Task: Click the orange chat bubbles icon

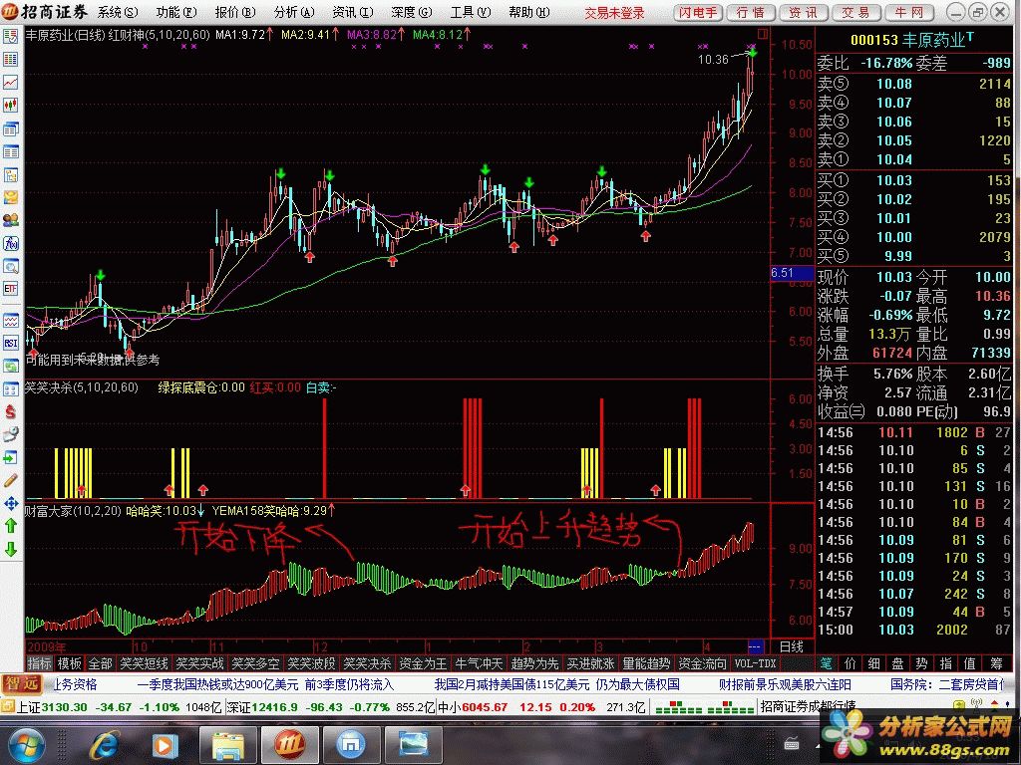Action: point(10,197)
